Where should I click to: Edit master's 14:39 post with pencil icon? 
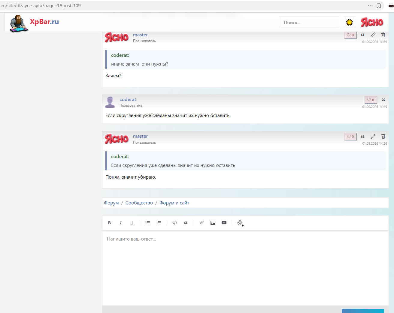373,35
